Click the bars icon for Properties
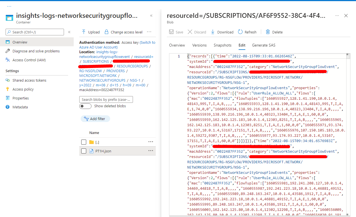The image size is (356, 217). 8,98
